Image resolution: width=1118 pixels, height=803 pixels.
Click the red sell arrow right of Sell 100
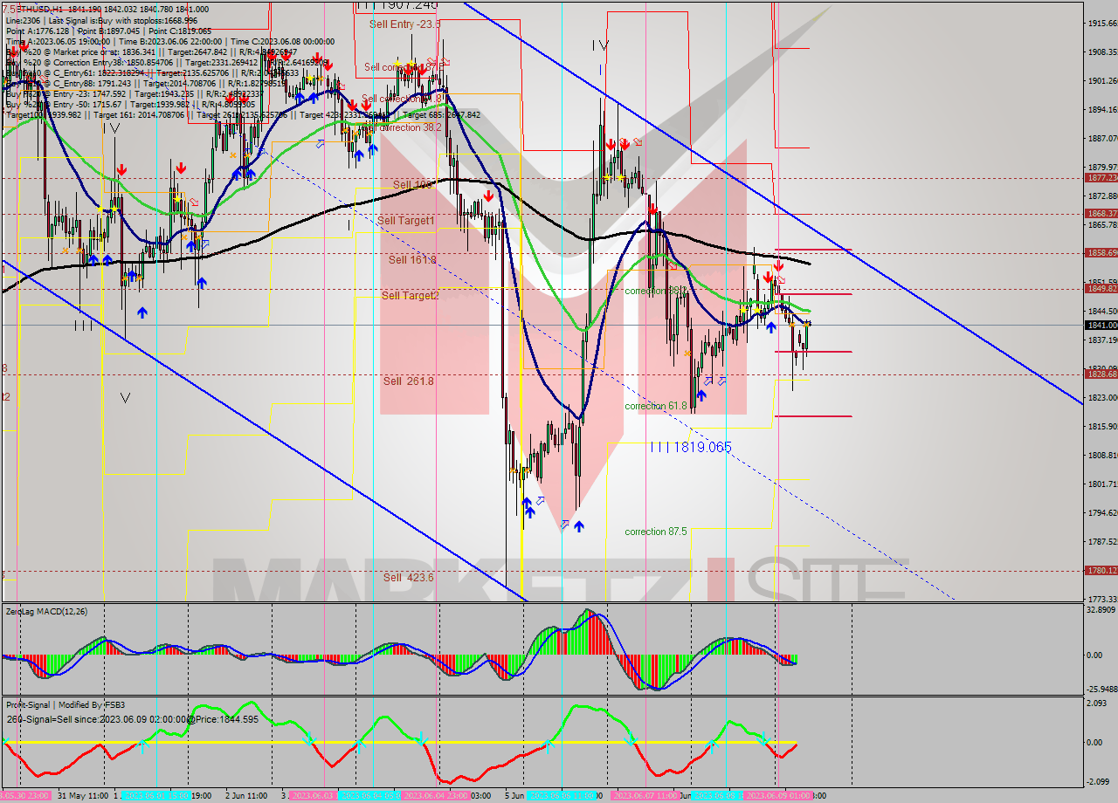(x=488, y=196)
